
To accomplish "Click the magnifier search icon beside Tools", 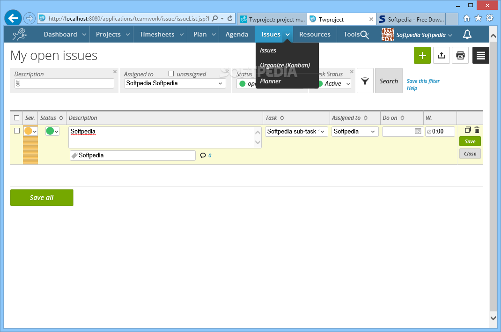I will pos(365,35).
